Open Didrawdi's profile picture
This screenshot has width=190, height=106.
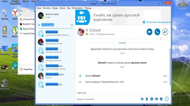[81, 32]
